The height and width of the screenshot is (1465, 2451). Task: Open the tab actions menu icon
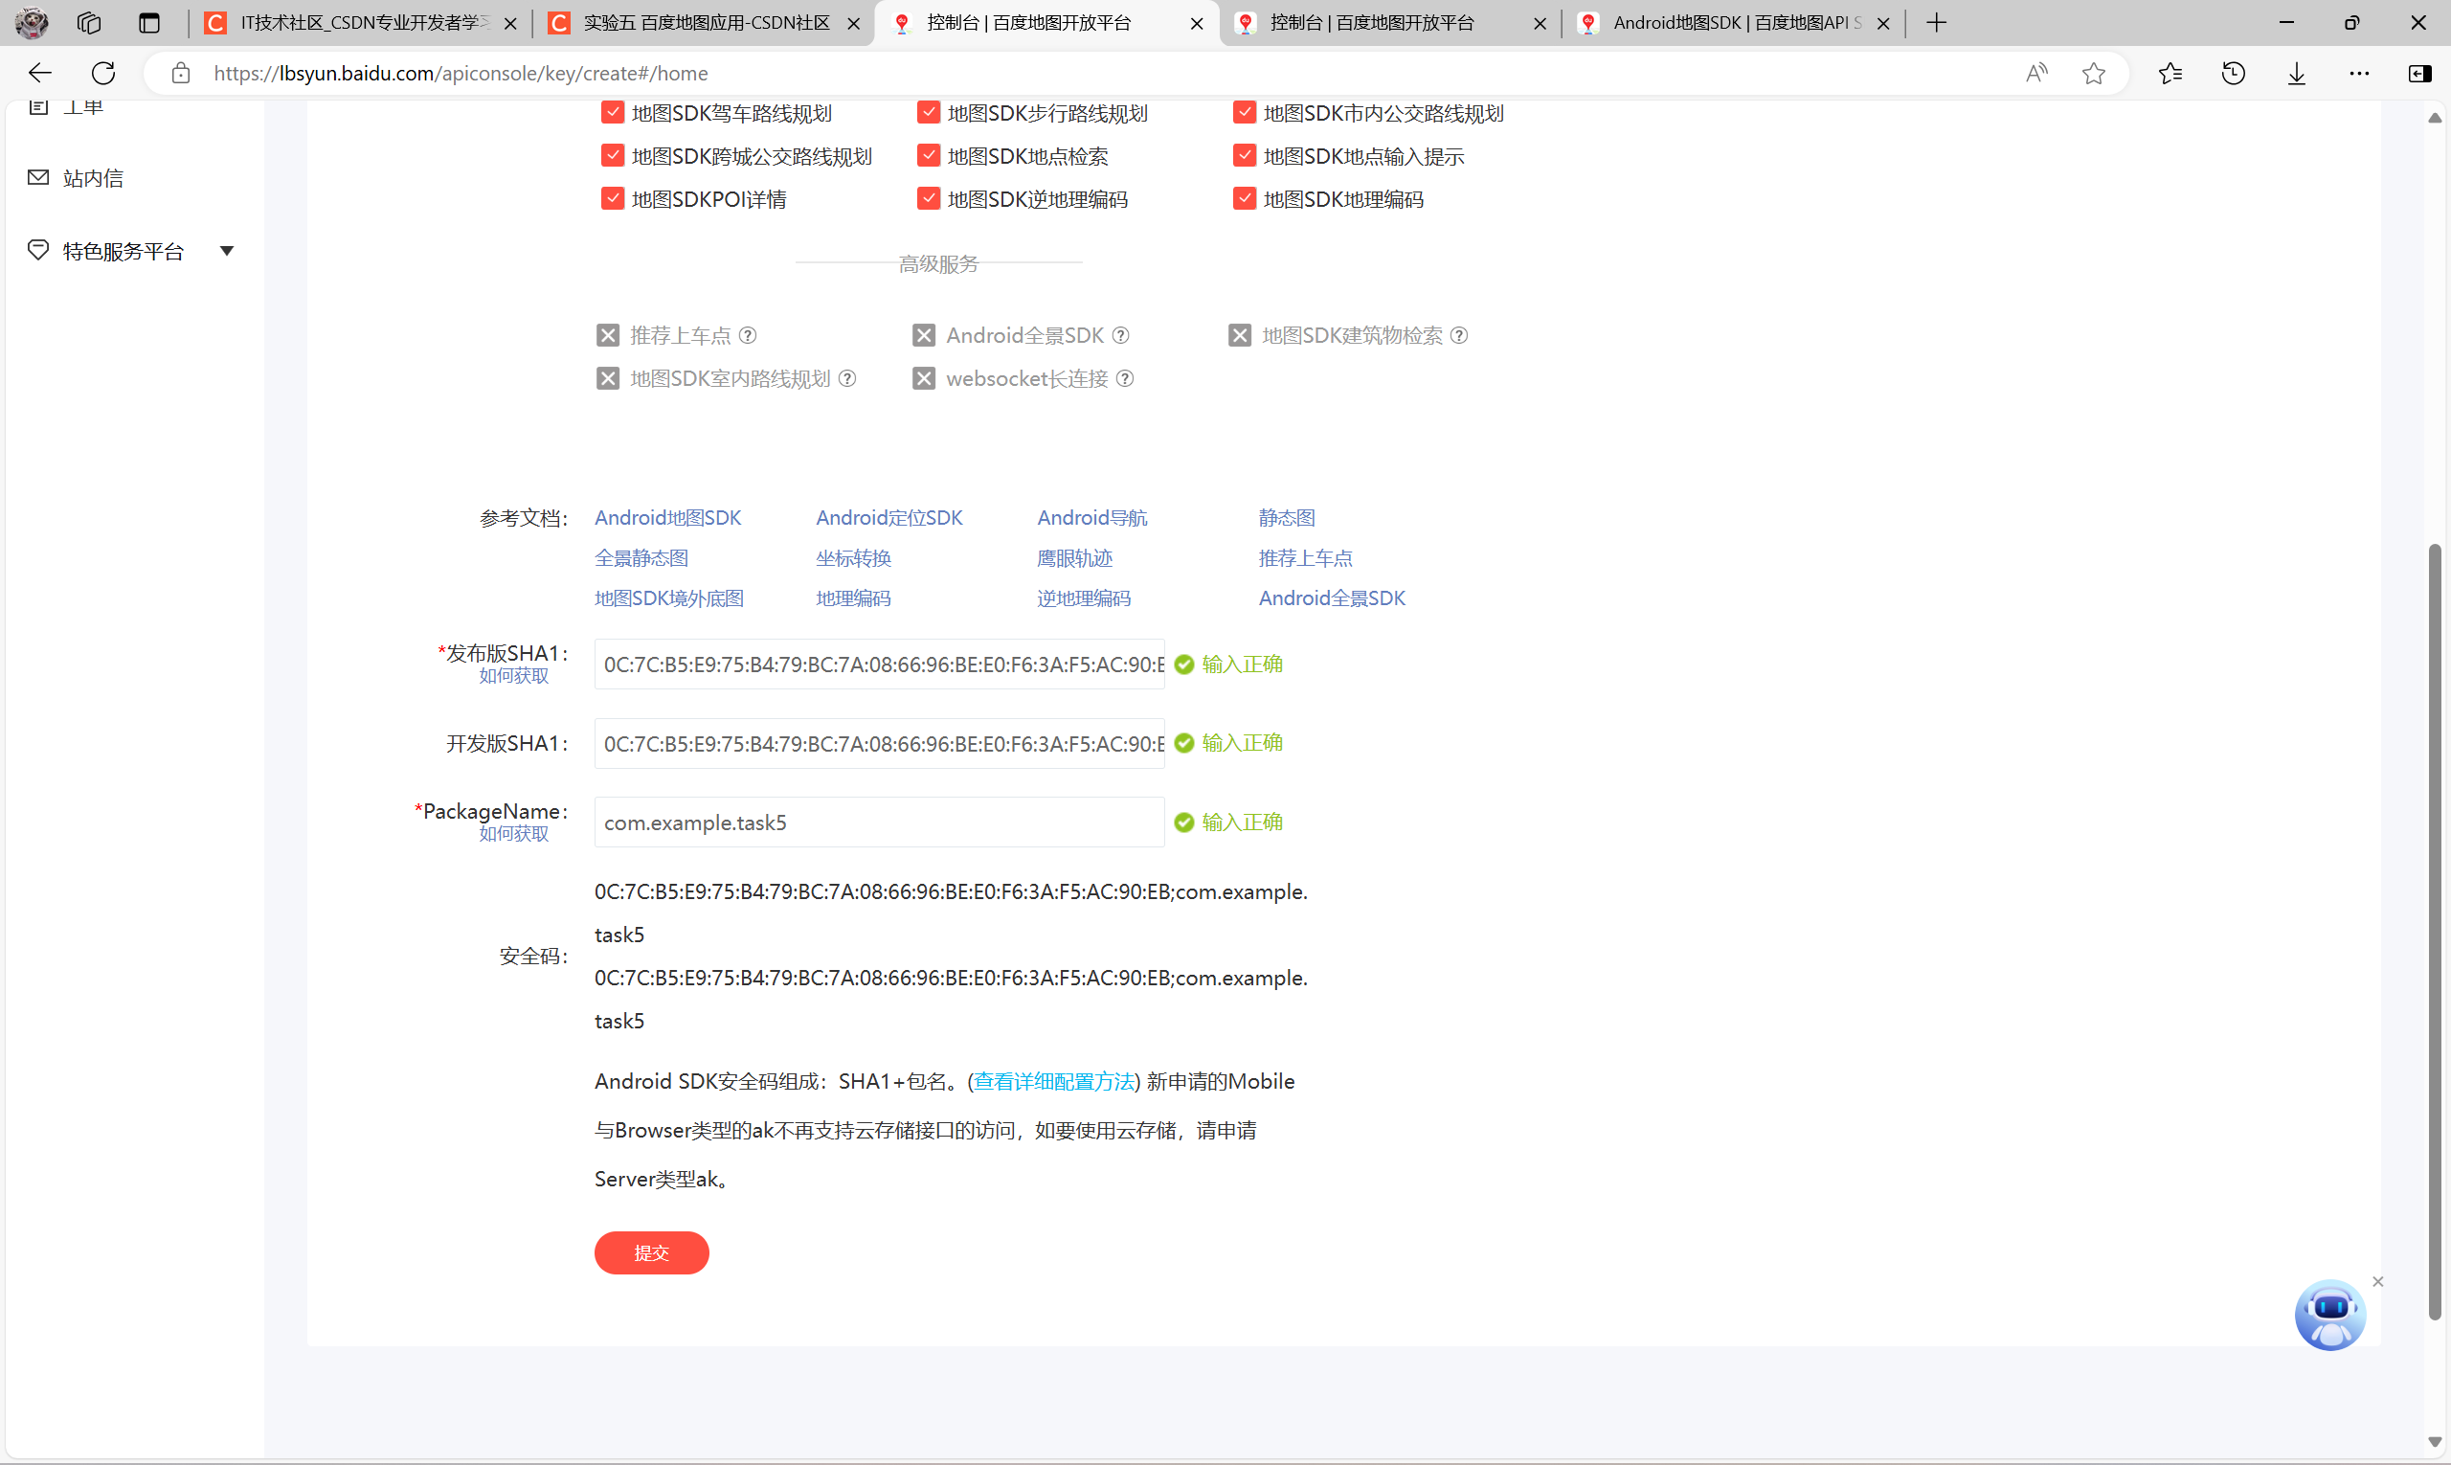click(x=149, y=23)
